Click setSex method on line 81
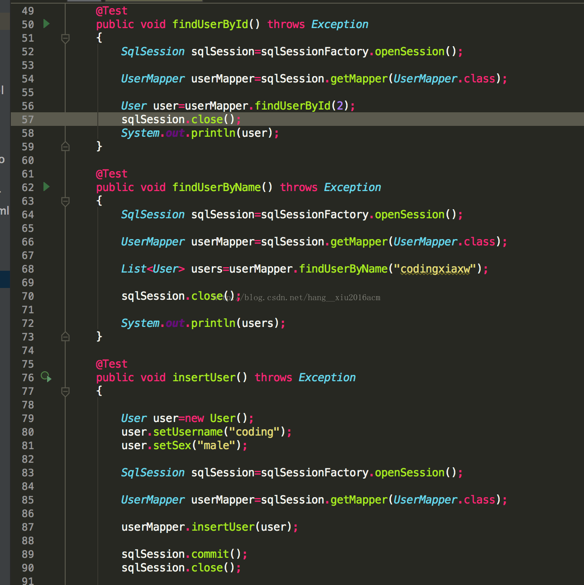 tap(172, 446)
